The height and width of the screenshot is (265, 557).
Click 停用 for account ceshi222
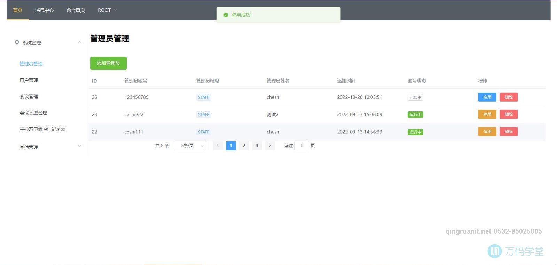pyautogui.click(x=487, y=114)
